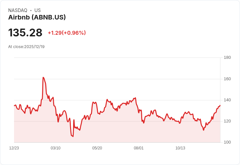Screen dimensions: 240x165
Task: Click the 120 price axis label
Action: point(227,121)
